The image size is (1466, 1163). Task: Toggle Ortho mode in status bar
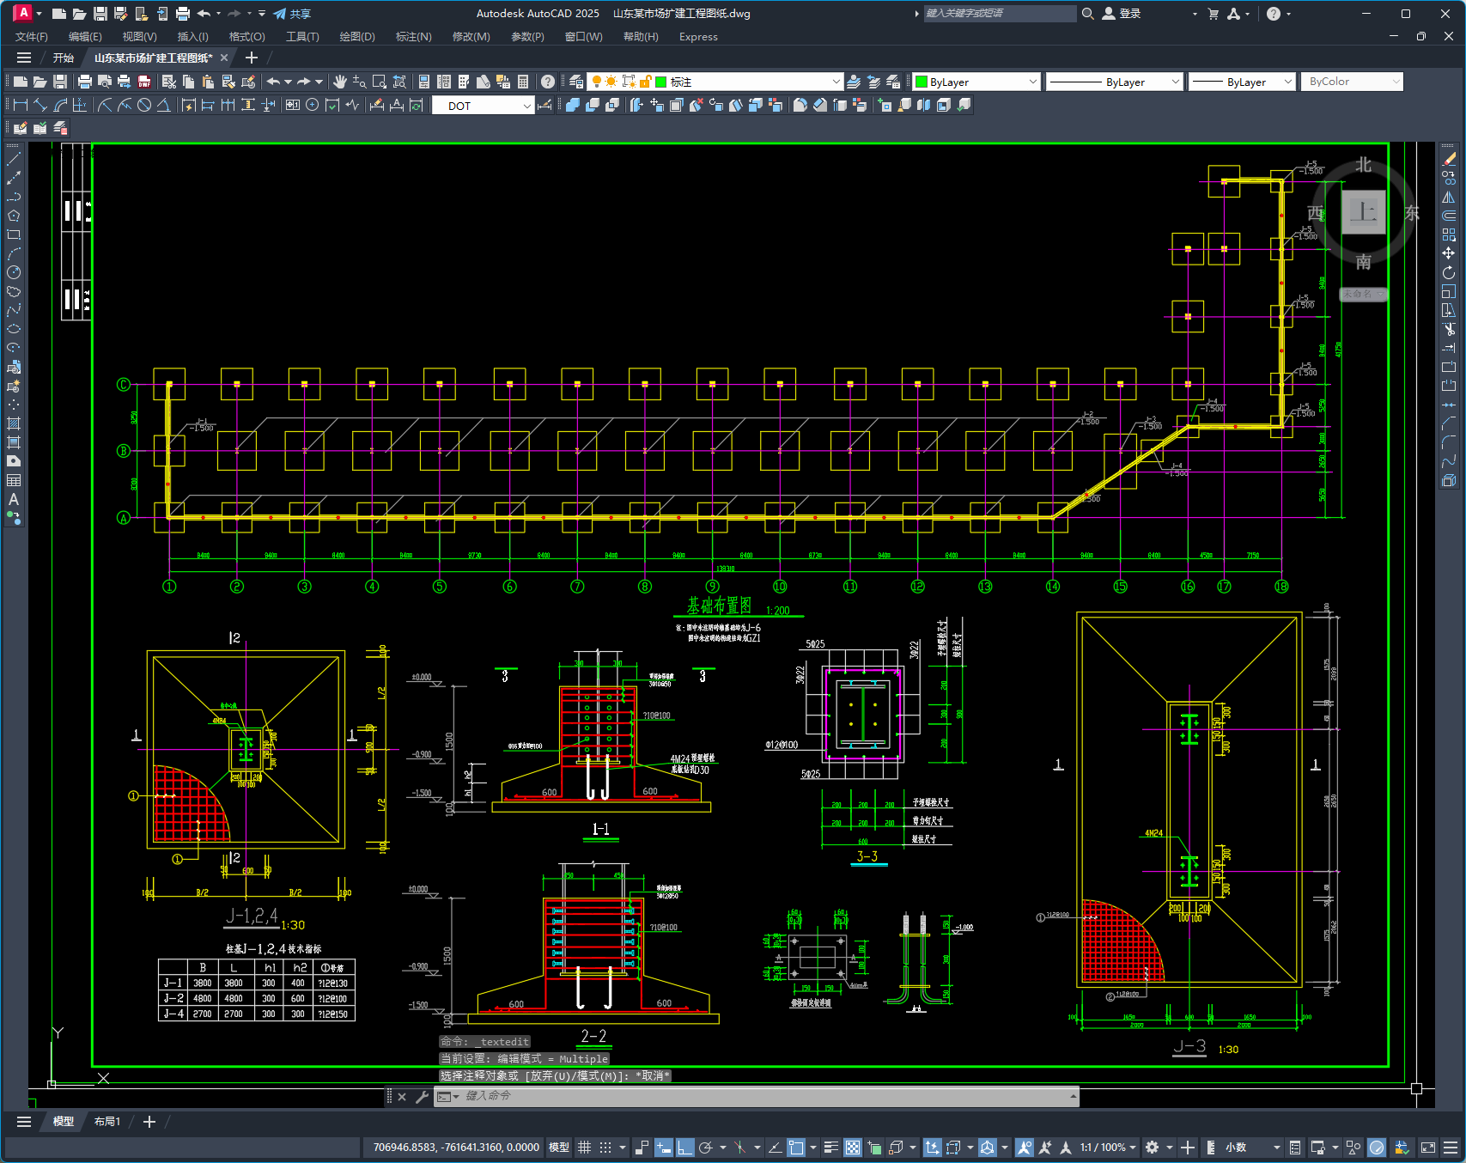tap(684, 1147)
